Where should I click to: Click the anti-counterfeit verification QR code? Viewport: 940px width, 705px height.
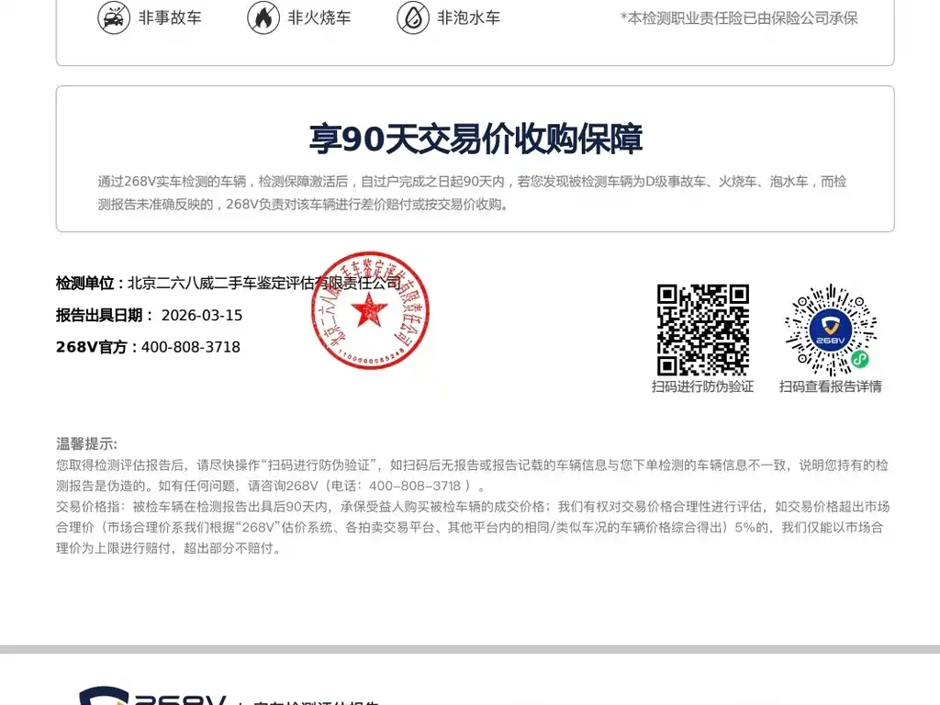tap(702, 330)
